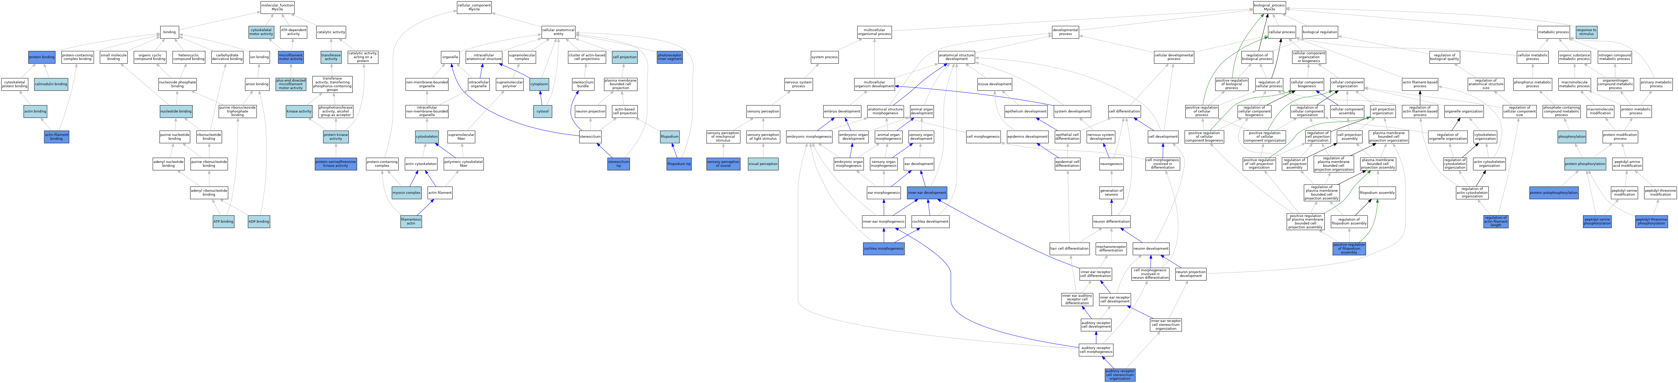Select the 'auditory receptor cell morphogenesis' node
The height and width of the screenshot is (383, 1678).
(1096, 350)
